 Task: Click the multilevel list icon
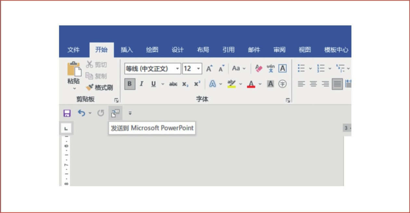coord(340,68)
